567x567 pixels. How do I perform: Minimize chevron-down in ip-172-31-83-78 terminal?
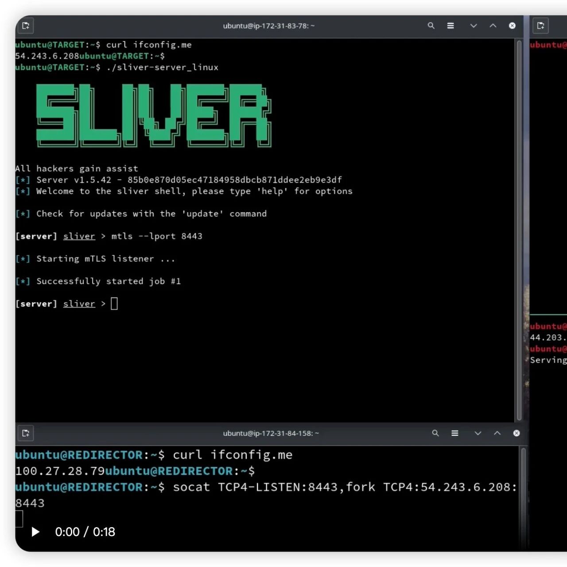474,26
